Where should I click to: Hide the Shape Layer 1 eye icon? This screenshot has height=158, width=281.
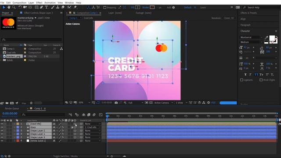coord(2,134)
